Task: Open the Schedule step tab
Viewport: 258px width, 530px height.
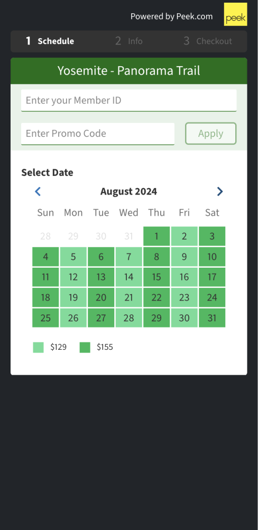Action: [x=50, y=41]
